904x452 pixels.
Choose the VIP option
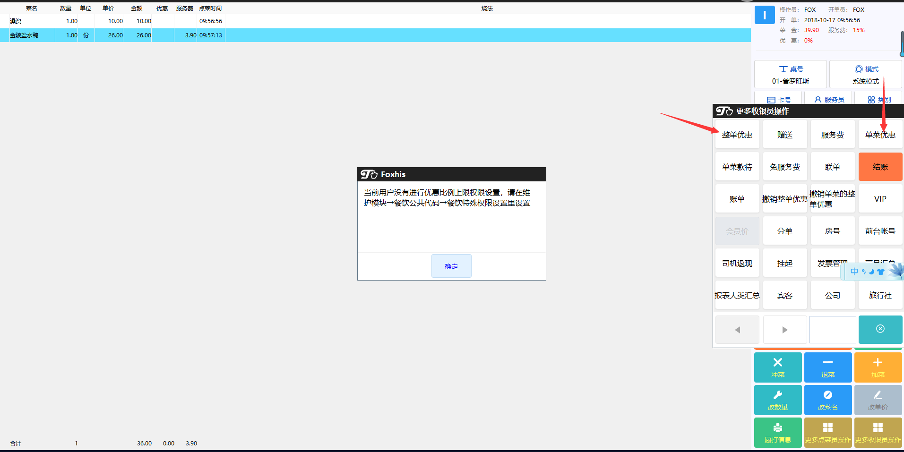880,199
